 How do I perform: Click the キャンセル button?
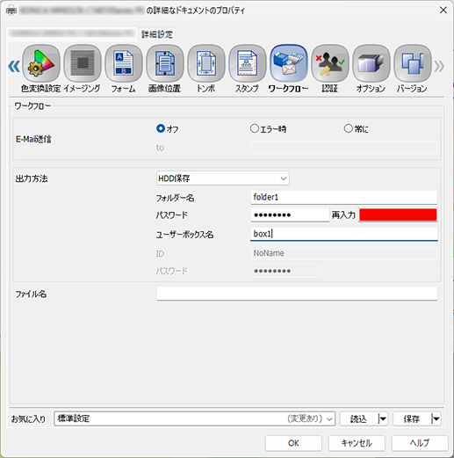(357, 443)
